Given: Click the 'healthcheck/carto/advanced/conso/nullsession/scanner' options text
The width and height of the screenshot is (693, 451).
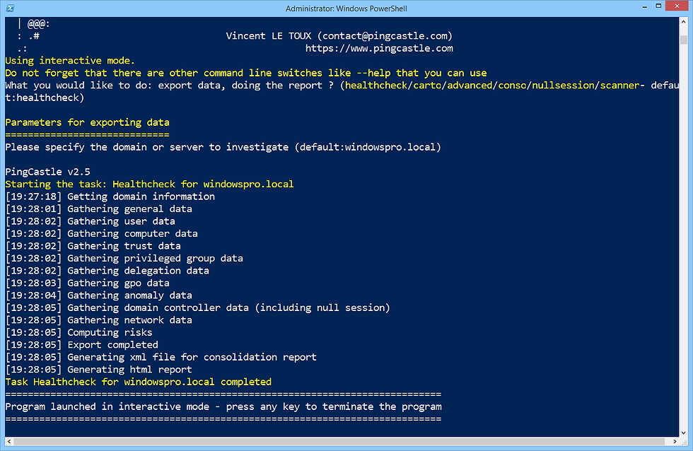Looking at the screenshot, I should tap(491, 86).
